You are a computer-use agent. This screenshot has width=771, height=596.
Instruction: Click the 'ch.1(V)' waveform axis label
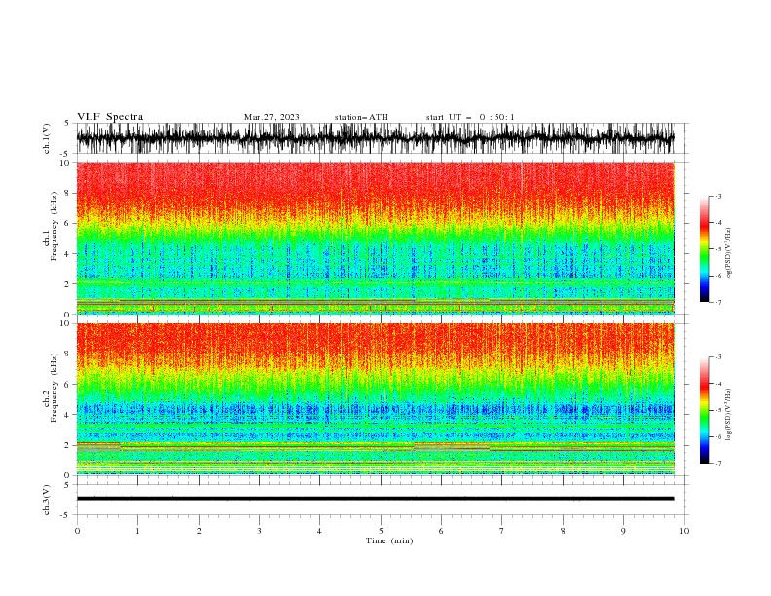tap(47, 138)
